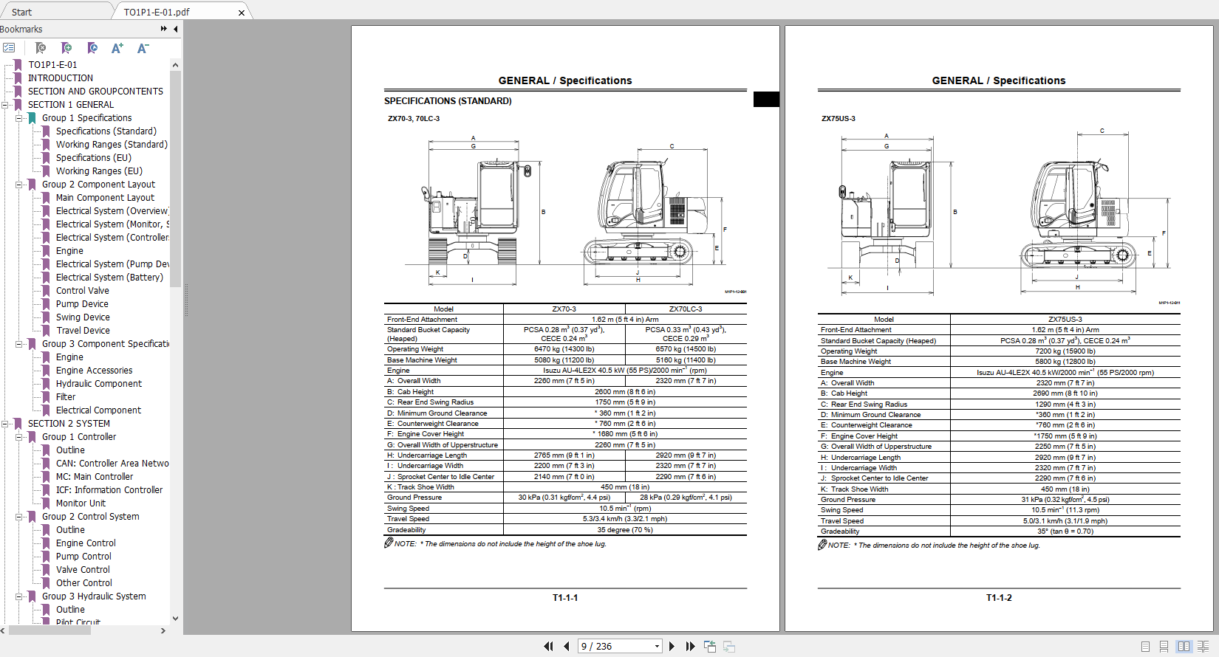Go to the previous page
Screen dimensions: 1219x657
click(x=567, y=646)
